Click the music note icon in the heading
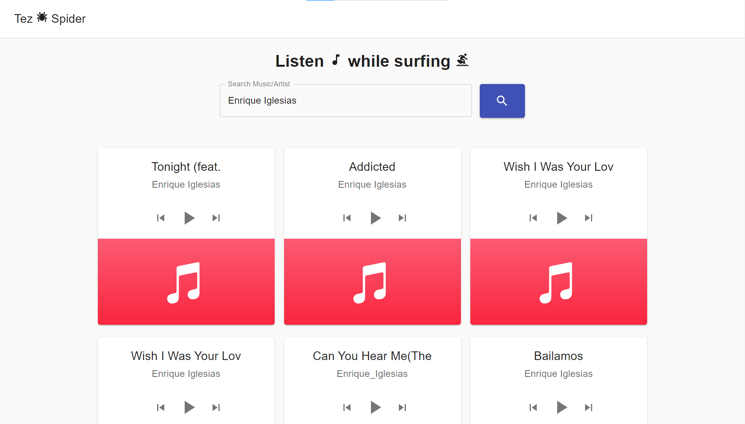Image resolution: width=745 pixels, height=424 pixels. pyautogui.click(x=336, y=60)
